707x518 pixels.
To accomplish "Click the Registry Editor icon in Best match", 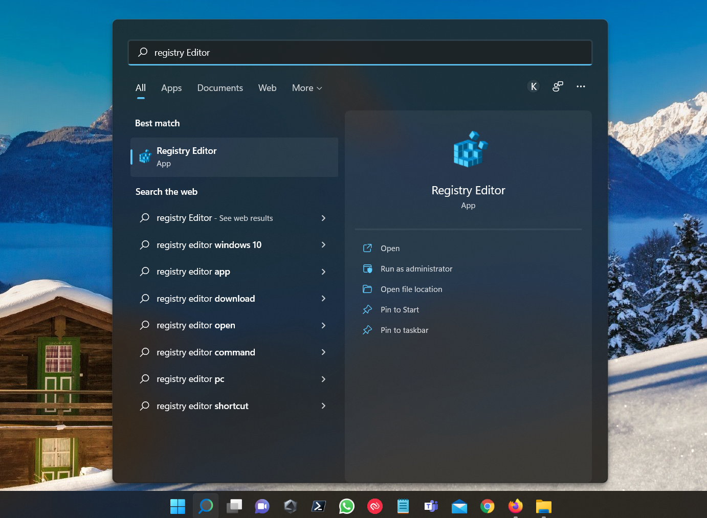I will point(145,156).
